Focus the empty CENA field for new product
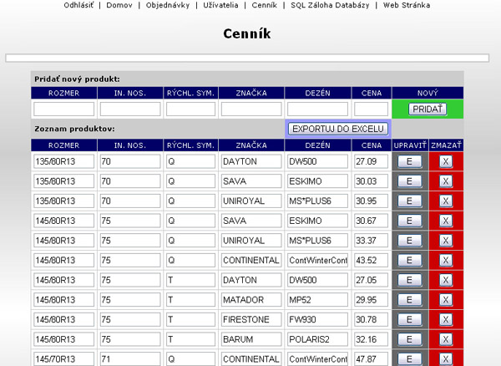 tap(371, 109)
